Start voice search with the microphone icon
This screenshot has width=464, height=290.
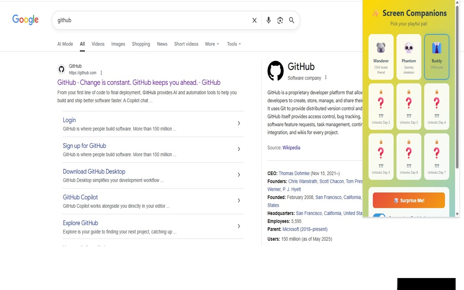tap(269, 20)
